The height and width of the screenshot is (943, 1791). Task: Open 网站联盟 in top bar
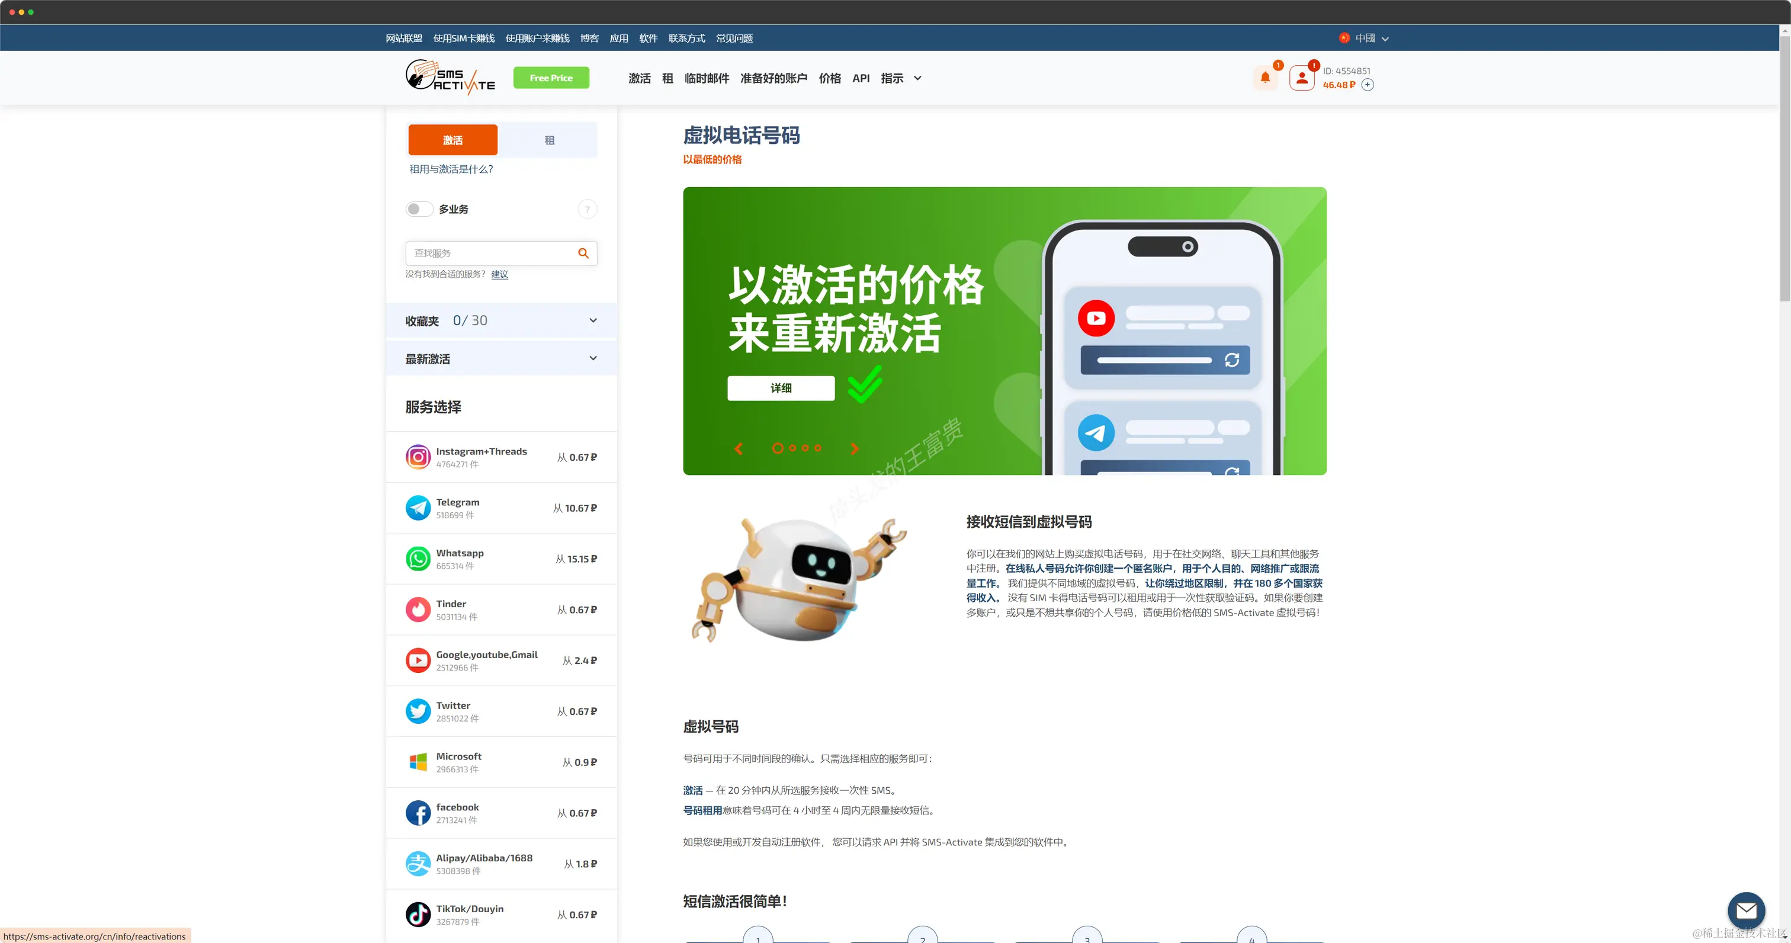point(404,39)
